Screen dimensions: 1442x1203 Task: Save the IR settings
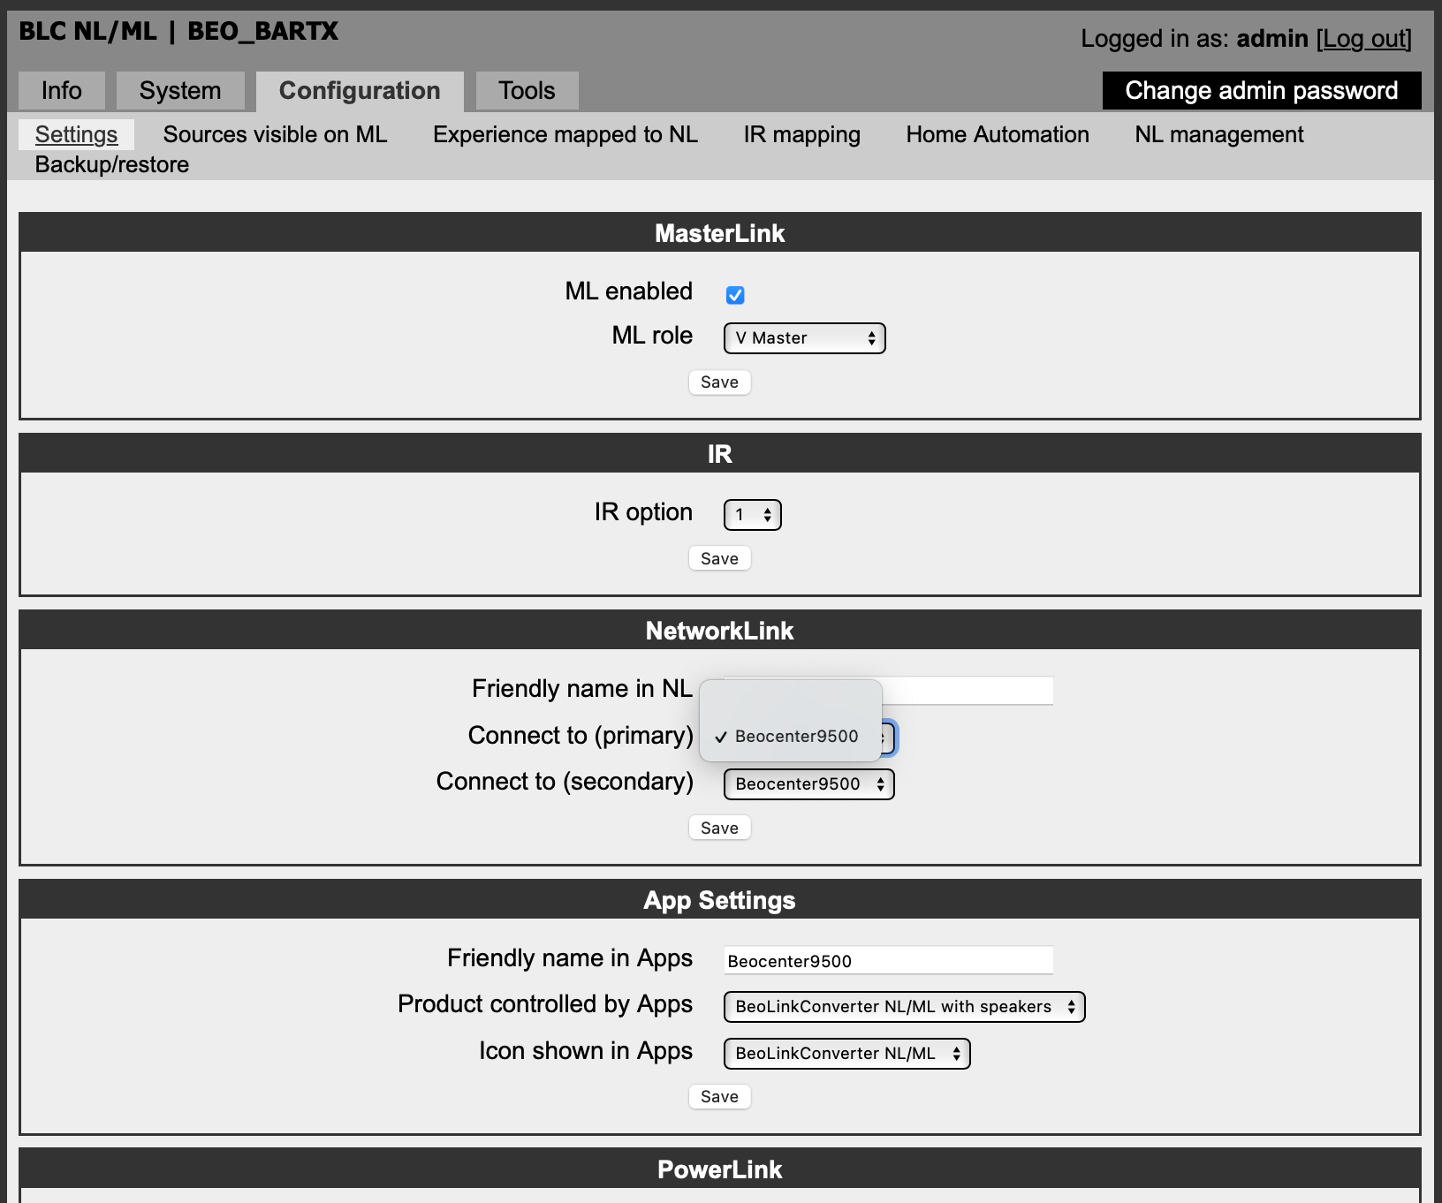click(719, 559)
